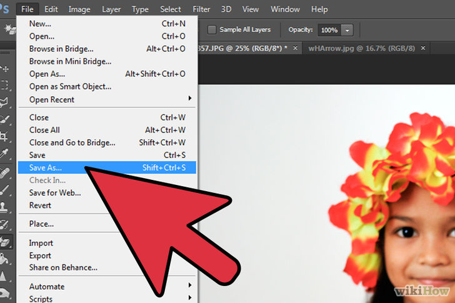Open the Help menu
Viewport: 455px width, 303px height.
319,9
